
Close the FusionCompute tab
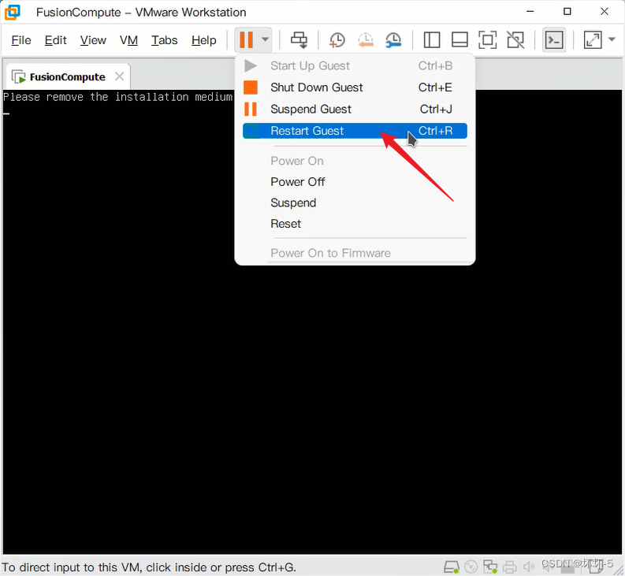click(119, 76)
